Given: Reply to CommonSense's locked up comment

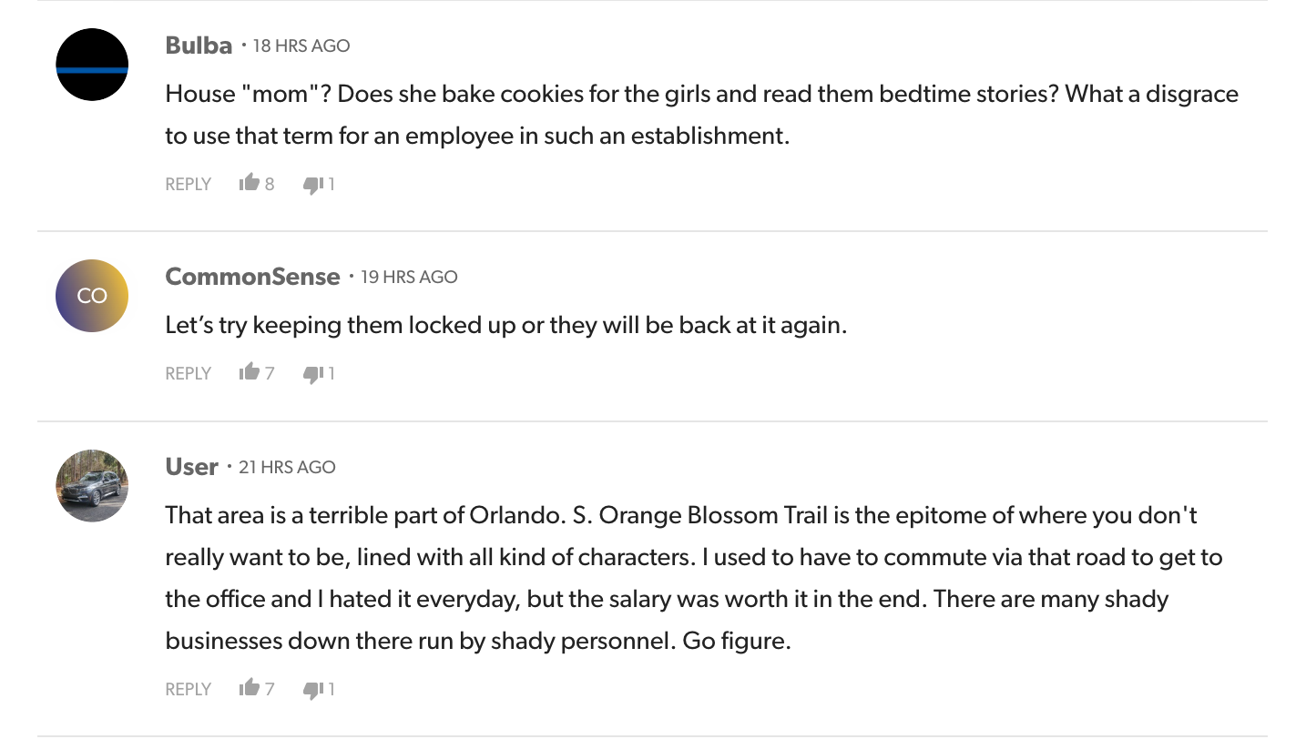Looking at the screenshot, I should click(188, 374).
